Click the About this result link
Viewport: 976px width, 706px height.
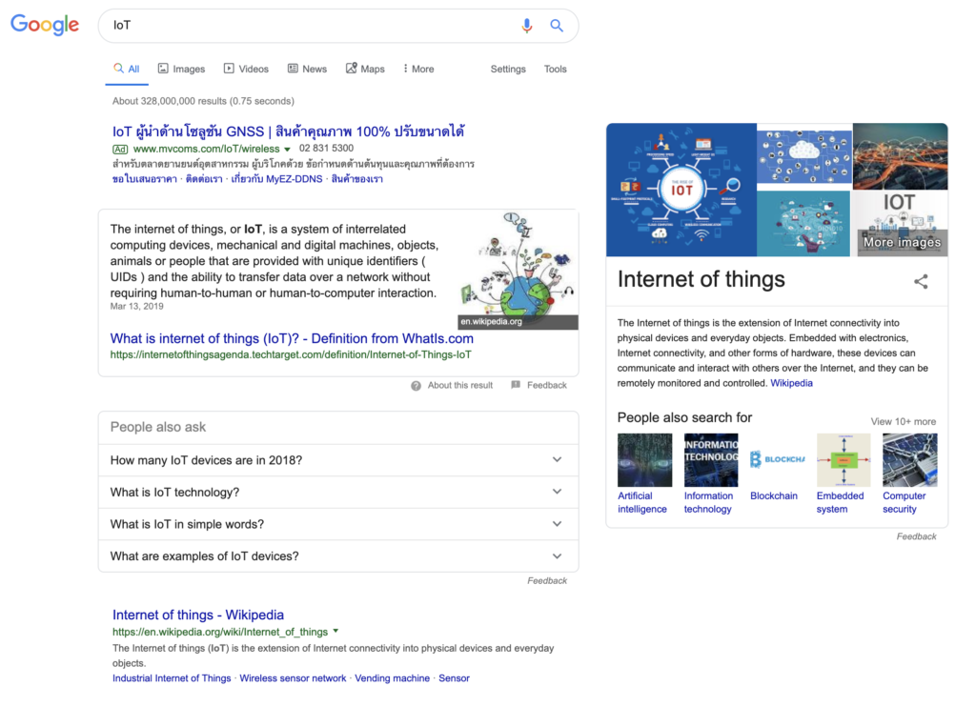pyautogui.click(x=460, y=386)
